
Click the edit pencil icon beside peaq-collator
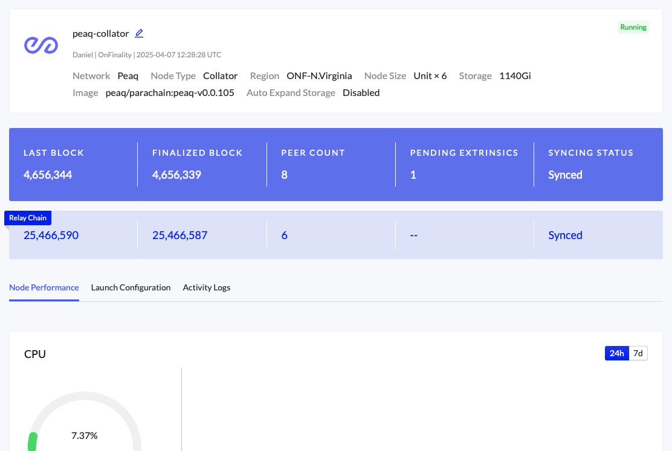(x=139, y=33)
